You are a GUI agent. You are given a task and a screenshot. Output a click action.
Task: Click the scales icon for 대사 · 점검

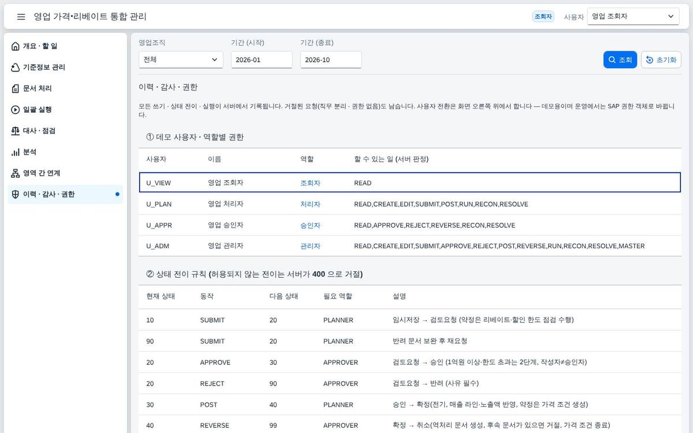point(16,131)
